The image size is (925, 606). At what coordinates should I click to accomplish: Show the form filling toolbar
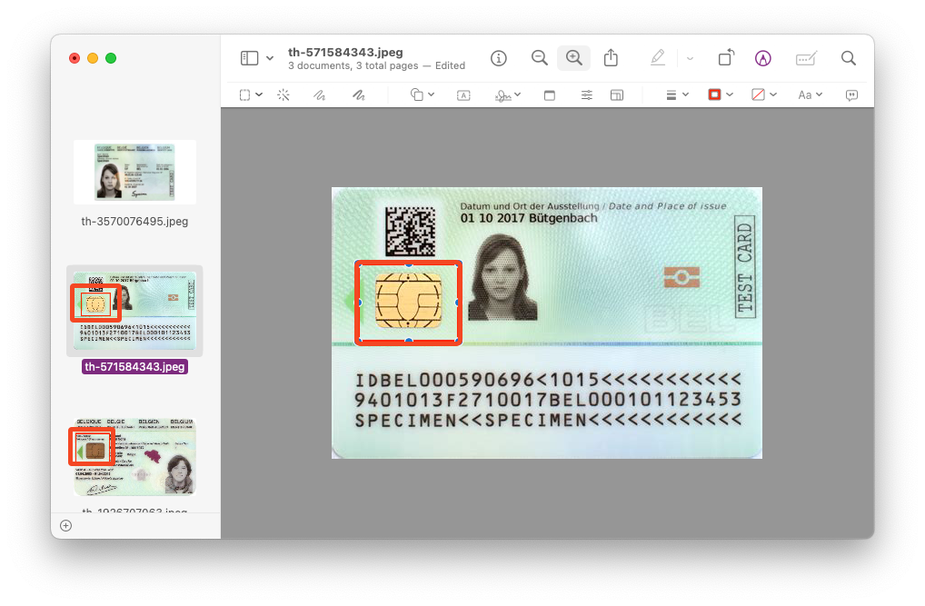[x=806, y=58]
